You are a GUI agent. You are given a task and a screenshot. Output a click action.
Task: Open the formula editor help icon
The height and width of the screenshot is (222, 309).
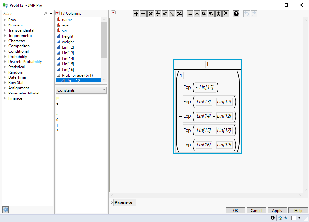236,14
